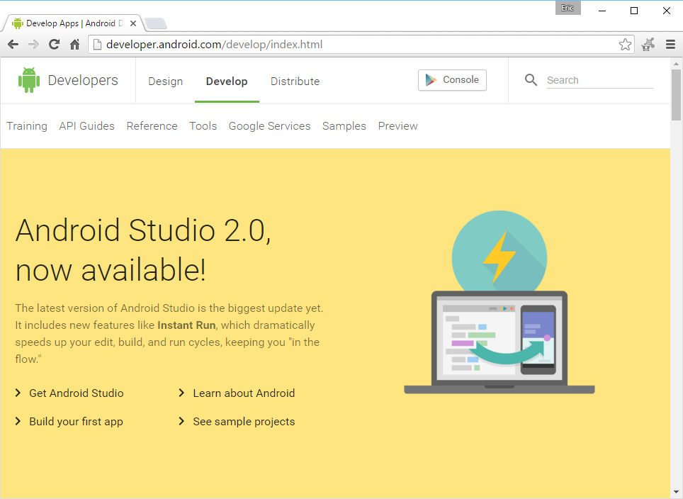Click the vertical scrollbar thumb
This screenshot has width=683, height=499.
[676, 94]
